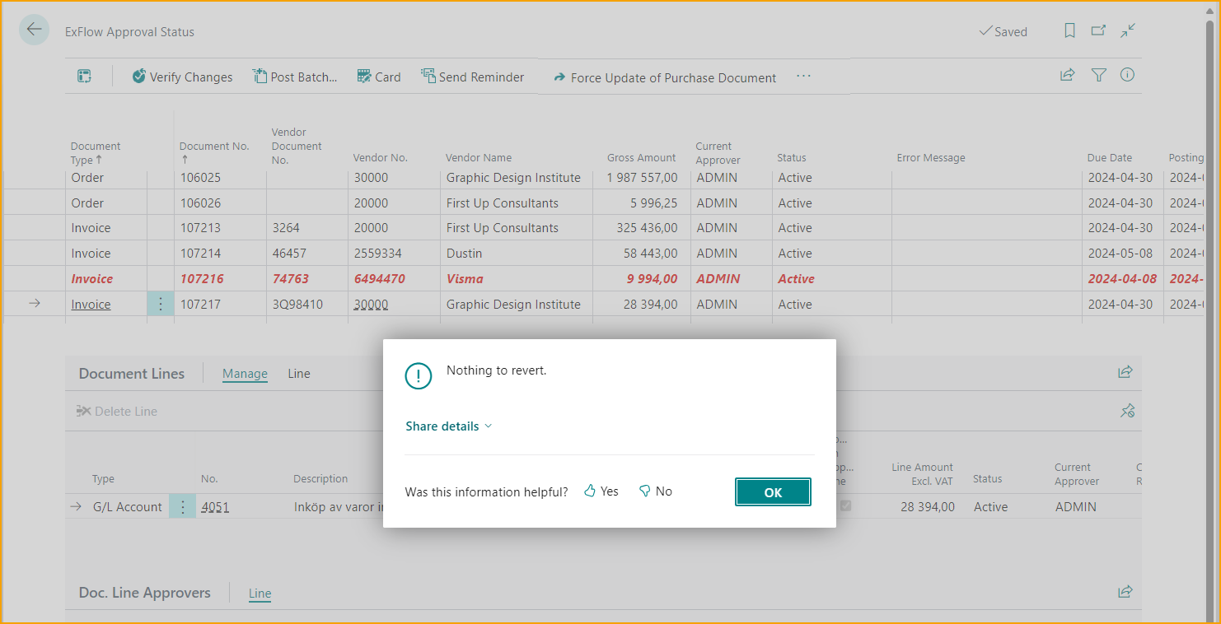Open the Line menu in Doc. Line Approvers
Viewport: 1221px width, 624px height.
(x=260, y=594)
